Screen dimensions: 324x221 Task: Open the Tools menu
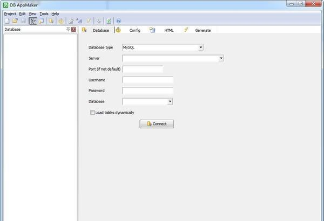point(44,14)
